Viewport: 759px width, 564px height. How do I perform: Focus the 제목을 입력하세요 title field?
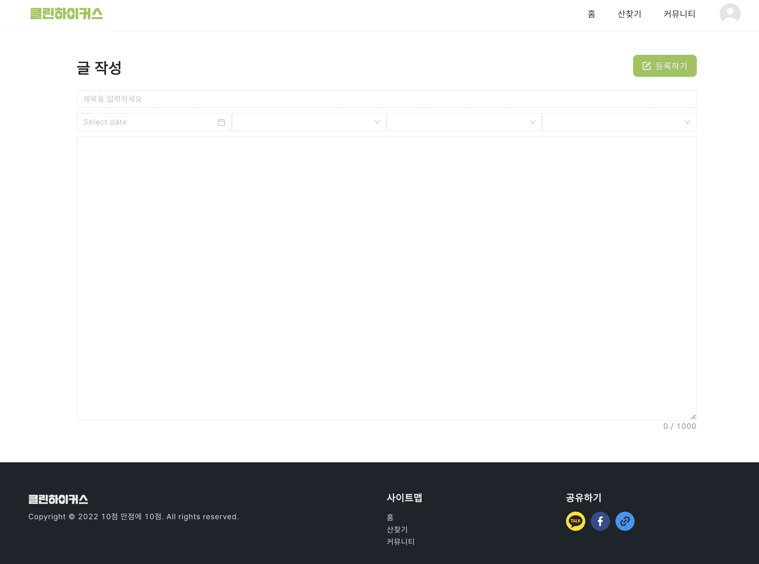click(386, 99)
